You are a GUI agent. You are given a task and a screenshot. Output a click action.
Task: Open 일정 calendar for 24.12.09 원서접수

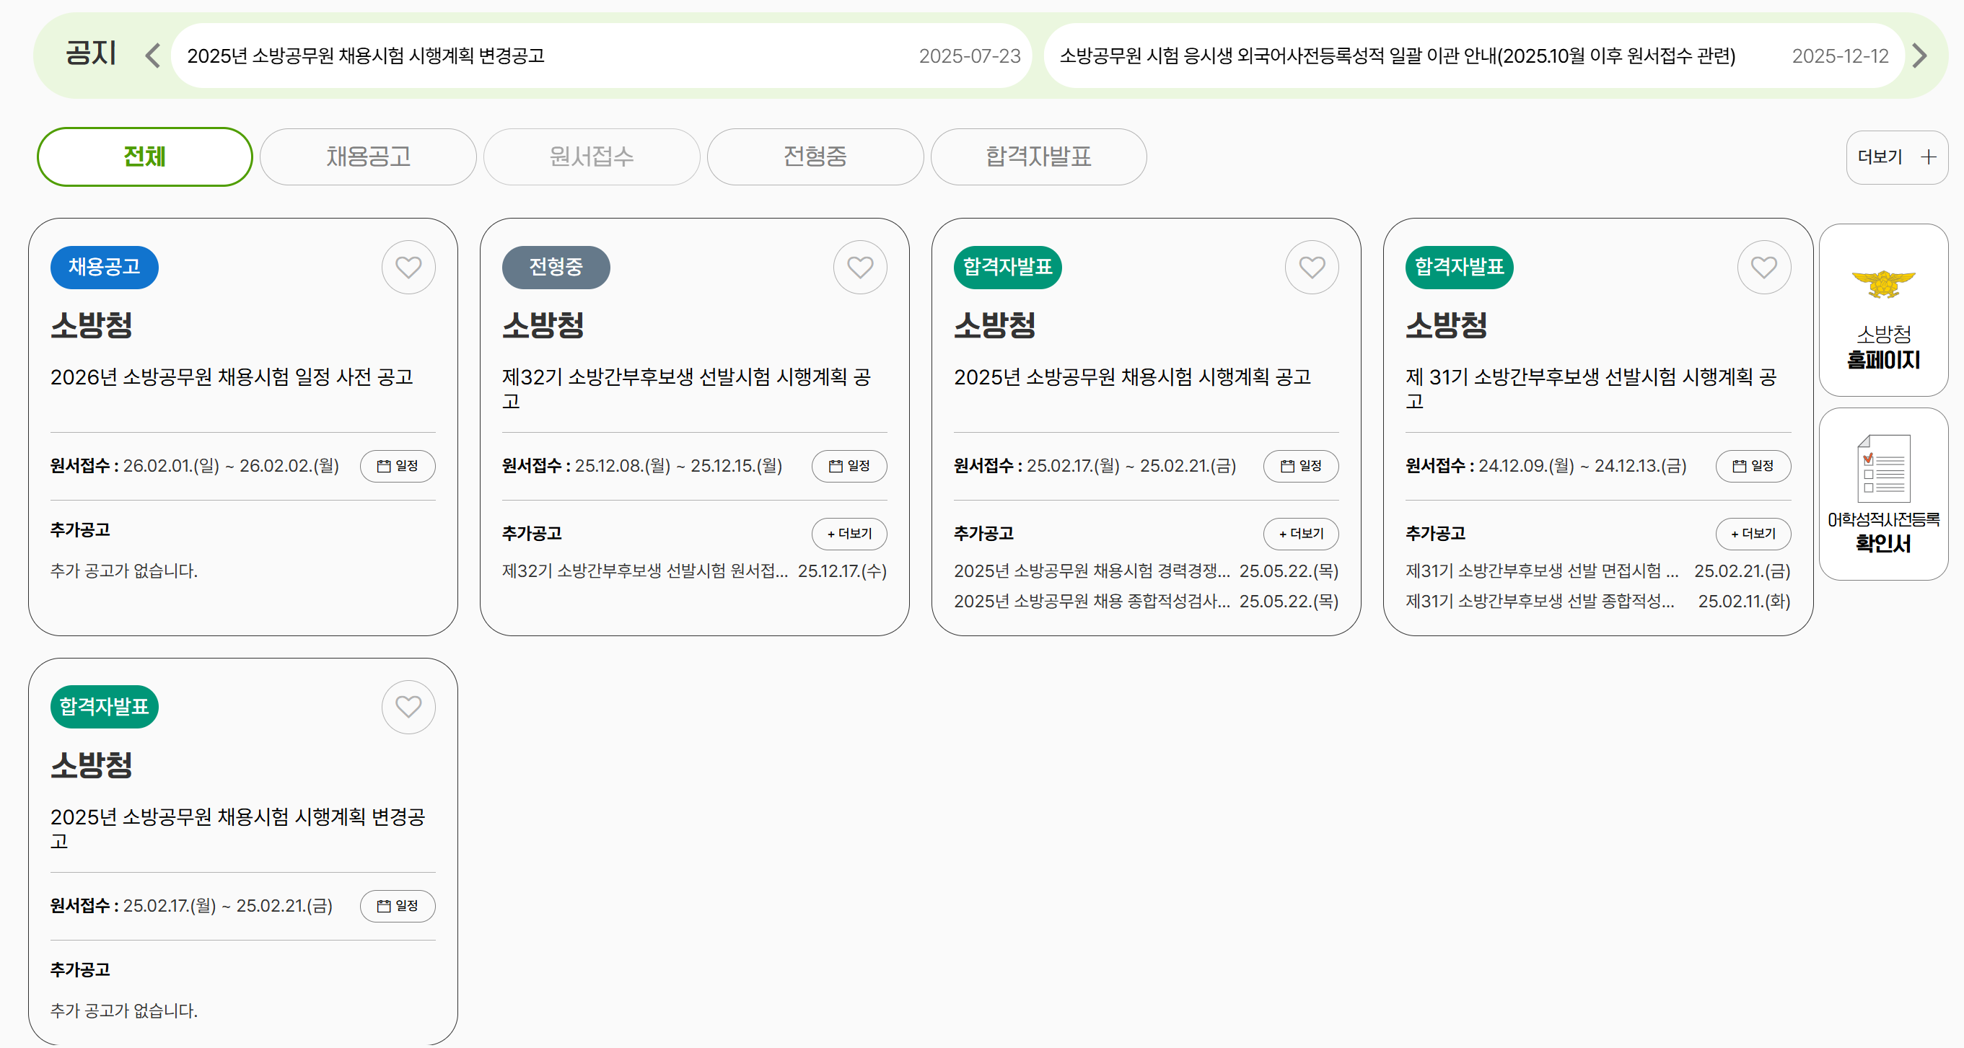click(1752, 466)
